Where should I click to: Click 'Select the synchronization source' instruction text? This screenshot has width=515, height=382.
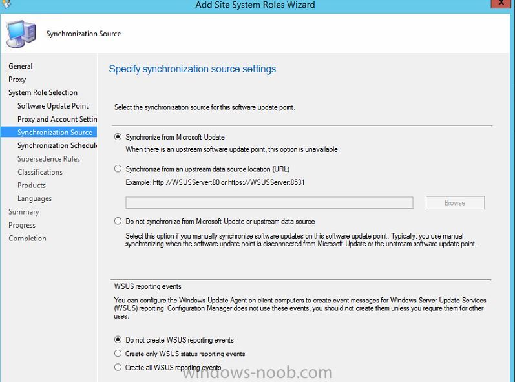205,107
